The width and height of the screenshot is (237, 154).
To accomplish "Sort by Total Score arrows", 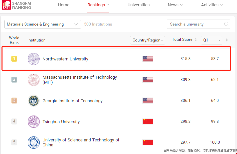I will click(196, 40).
